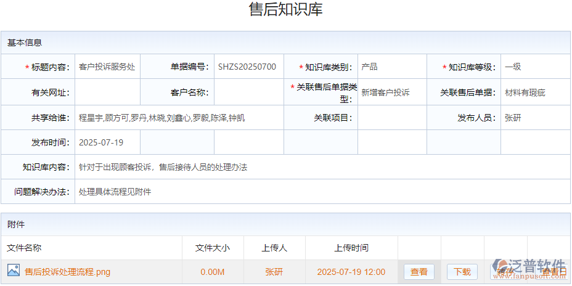
Task: Click the 发布人员 field showing 张研
Action: click(x=535, y=118)
